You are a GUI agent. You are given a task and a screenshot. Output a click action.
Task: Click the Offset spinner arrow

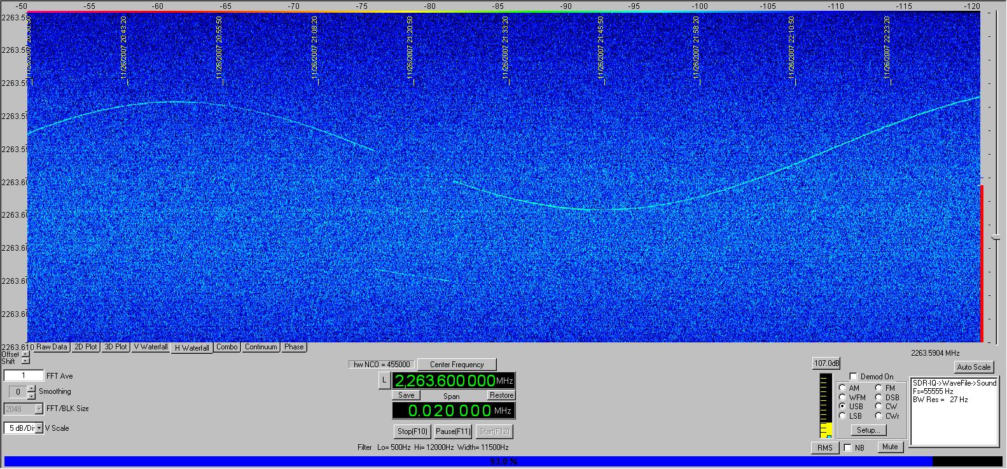25,354
